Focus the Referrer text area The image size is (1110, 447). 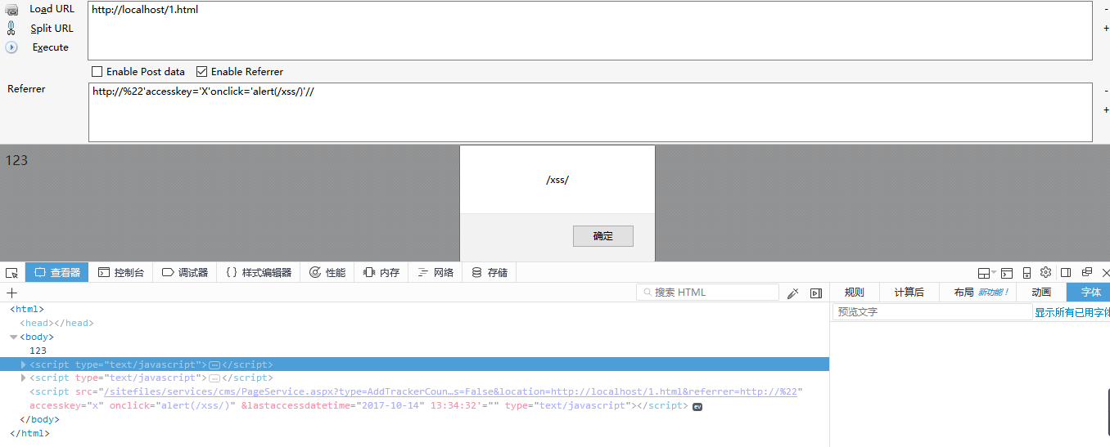tap(590, 112)
